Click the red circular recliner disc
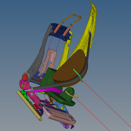The width and height of the screenshot is (131, 131). pos(25,77)
